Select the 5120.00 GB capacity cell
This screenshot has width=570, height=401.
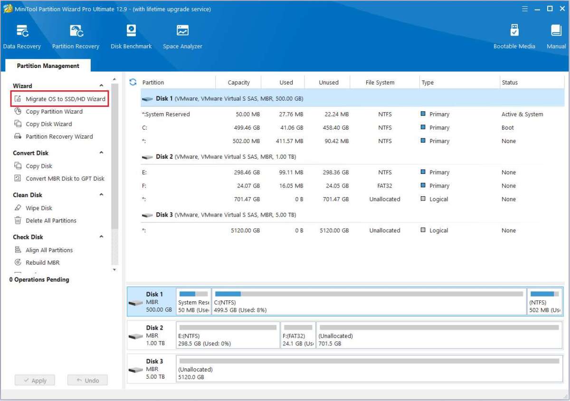[246, 230]
